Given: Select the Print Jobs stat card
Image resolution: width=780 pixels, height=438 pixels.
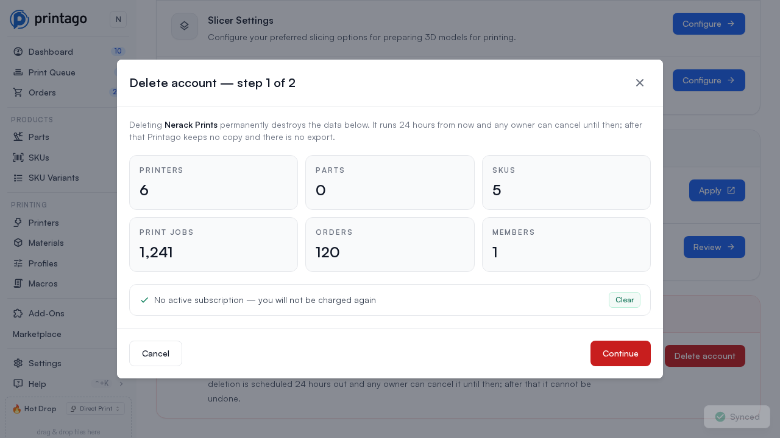Looking at the screenshot, I should coord(213,245).
